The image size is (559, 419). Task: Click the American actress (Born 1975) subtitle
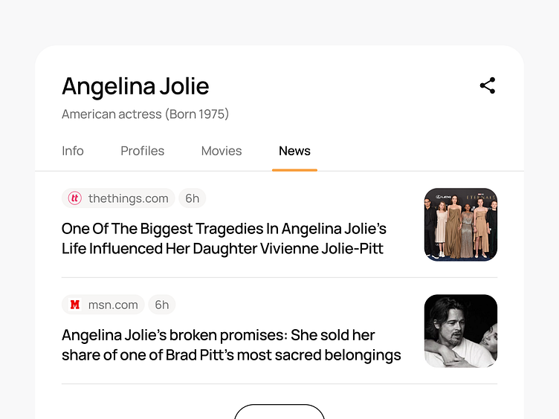point(145,114)
